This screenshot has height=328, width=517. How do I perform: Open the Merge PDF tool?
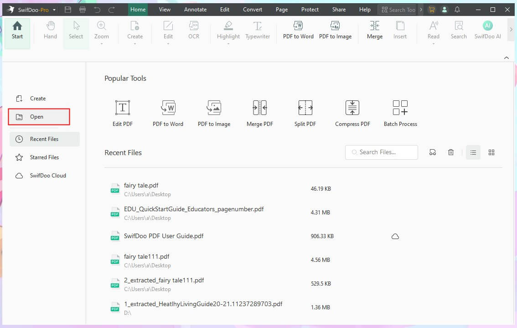259,113
